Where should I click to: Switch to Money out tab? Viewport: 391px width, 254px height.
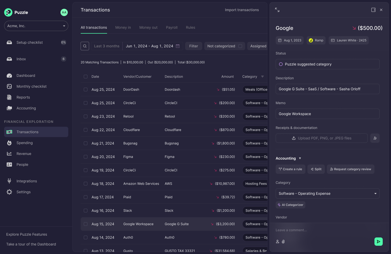148,27
